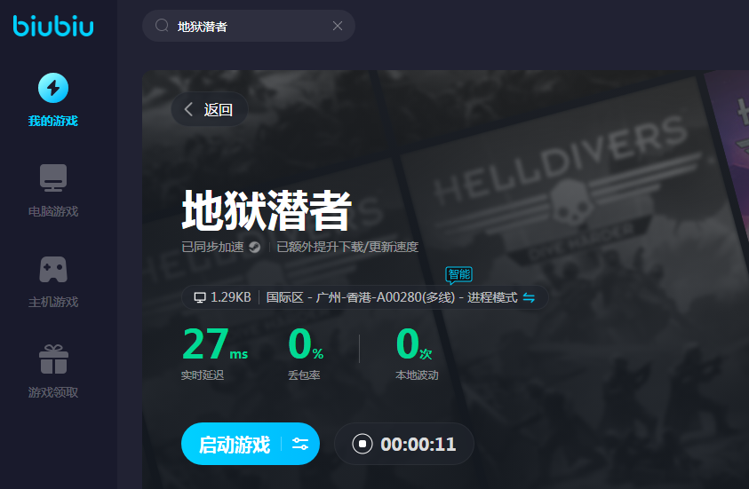Open 游戏领取 gift icon
749x489 pixels.
point(53,359)
